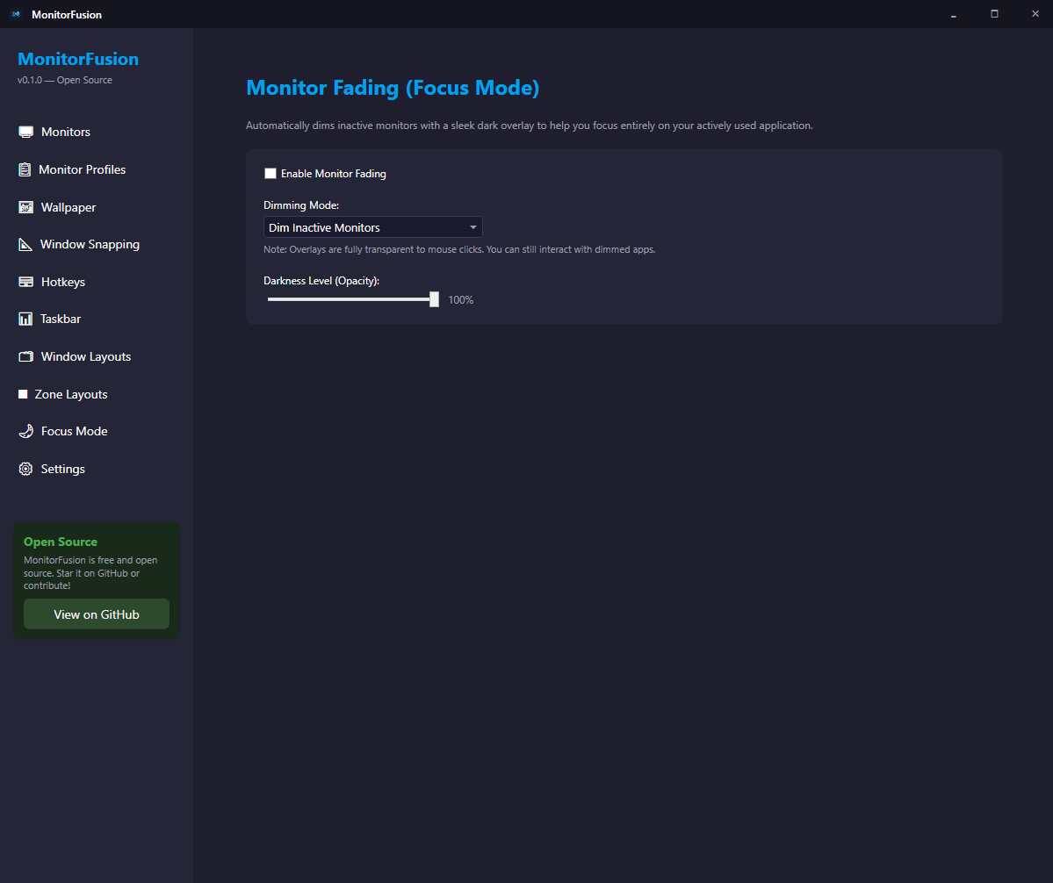This screenshot has height=883, width=1053.
Task: Click the Wallpaper picture icon
Action: pos(25,206)
